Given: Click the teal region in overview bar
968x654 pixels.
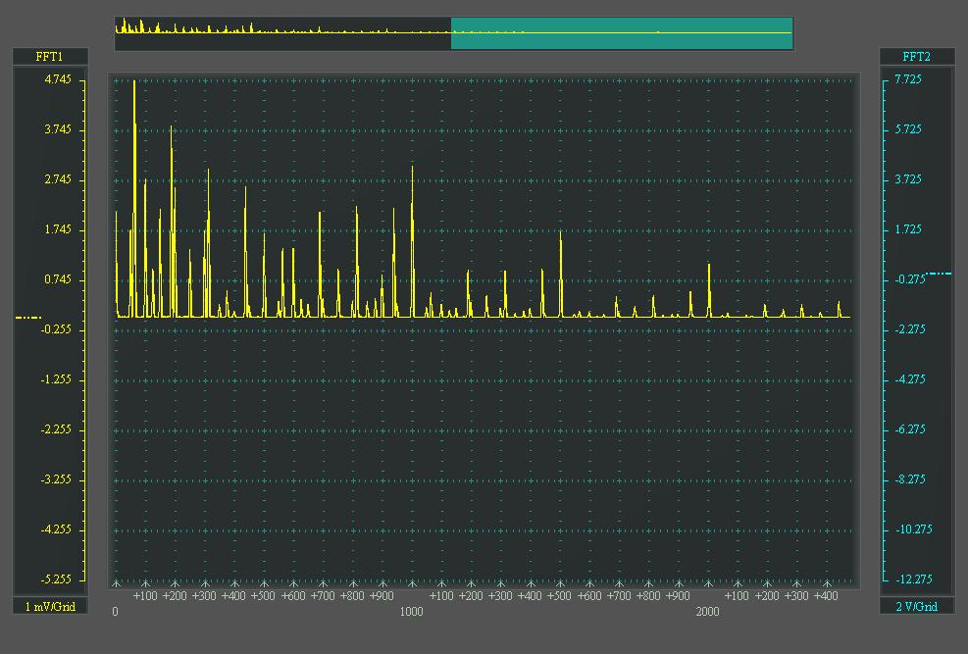Looking at the screenshot, I should coord(621,33).
